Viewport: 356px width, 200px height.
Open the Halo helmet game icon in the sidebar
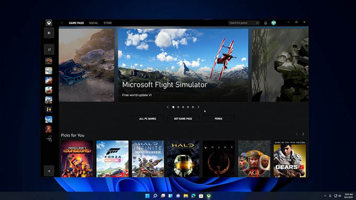point(49,109)
